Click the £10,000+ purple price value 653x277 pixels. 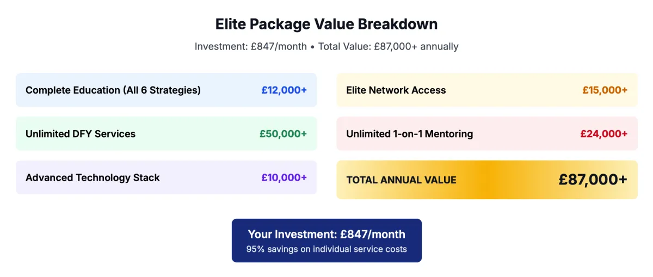tap(284, 177)
